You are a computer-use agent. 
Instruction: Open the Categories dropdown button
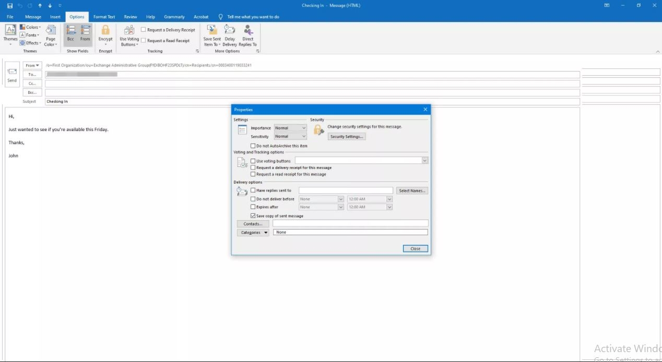[x=253, y=233]
